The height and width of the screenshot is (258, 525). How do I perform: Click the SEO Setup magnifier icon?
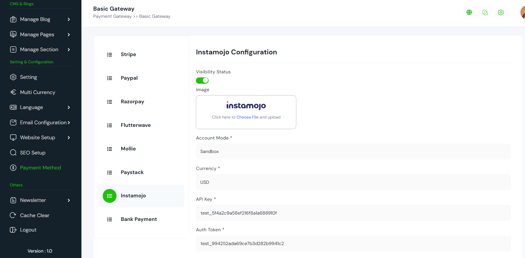(x=13, y=152)
